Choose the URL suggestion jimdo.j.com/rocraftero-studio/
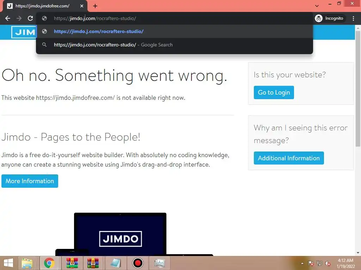This screenshot has width=361, height=270. [174, 31]
